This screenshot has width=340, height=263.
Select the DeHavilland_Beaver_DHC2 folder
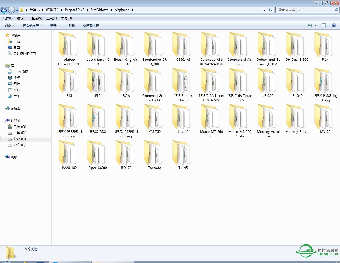[x=268, y=49]
